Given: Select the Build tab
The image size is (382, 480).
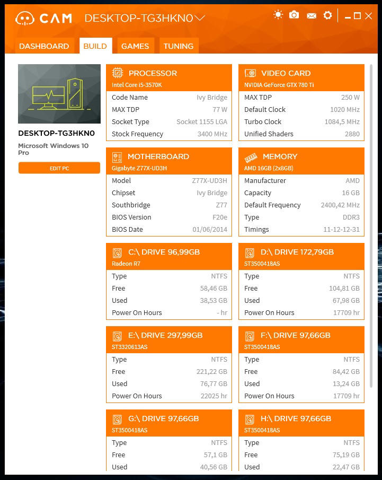Looking at the screenshot, I should coord(95,46).
